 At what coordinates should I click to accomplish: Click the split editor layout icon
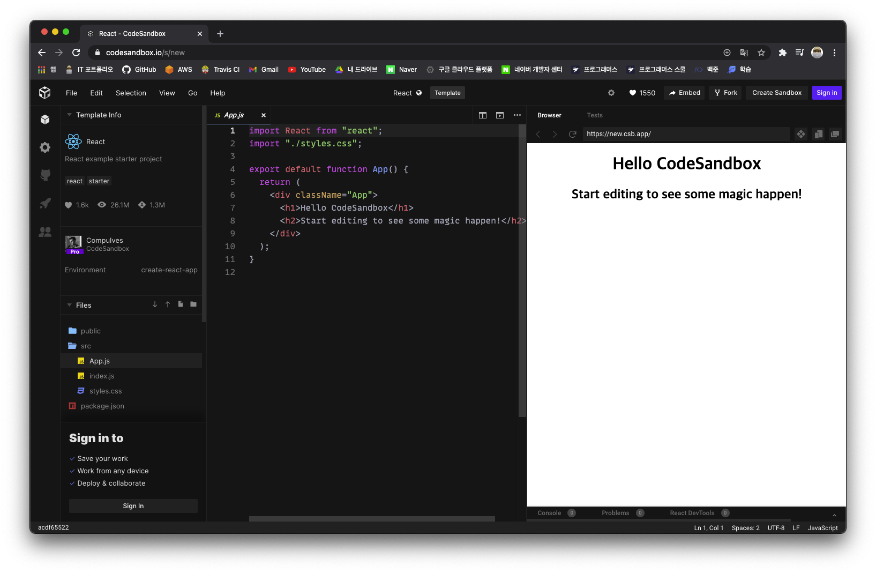pyautogui.click(x=483, y=115)
